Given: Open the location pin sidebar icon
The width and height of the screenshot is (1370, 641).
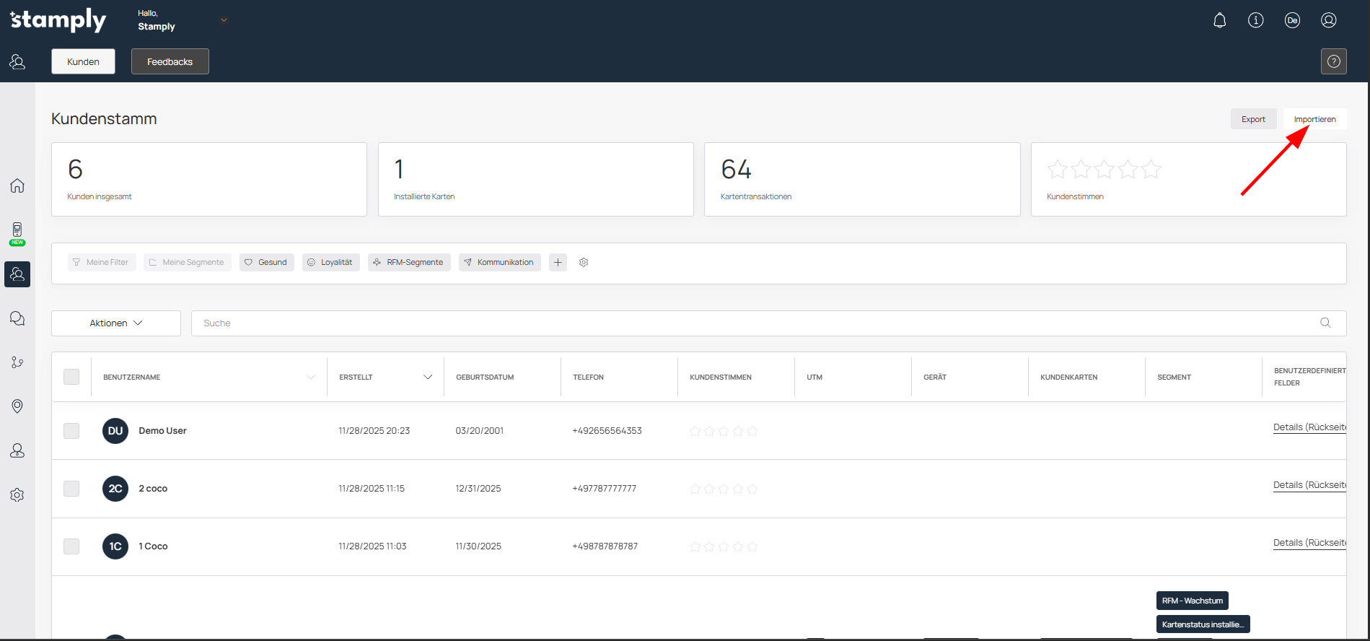Looking at the screenshot, I should (17, 406).
